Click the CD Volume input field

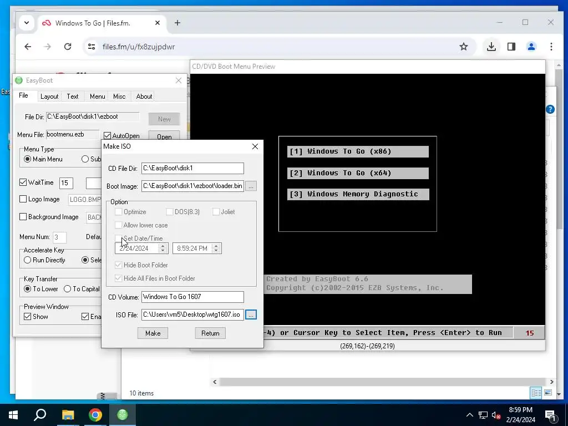pos(192,297)
